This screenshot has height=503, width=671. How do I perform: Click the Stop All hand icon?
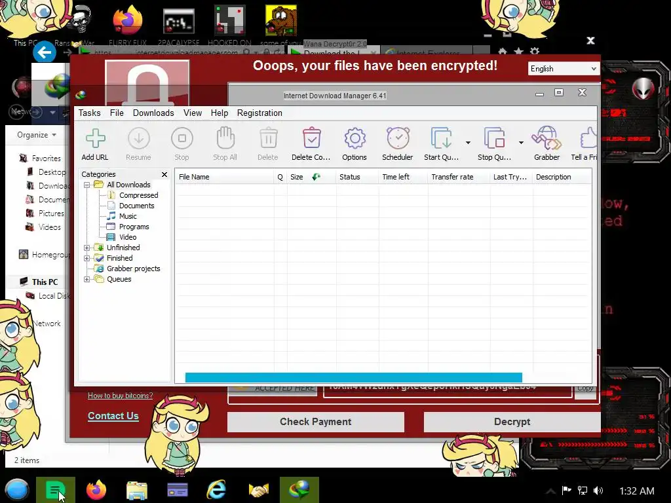click(225, 138)
